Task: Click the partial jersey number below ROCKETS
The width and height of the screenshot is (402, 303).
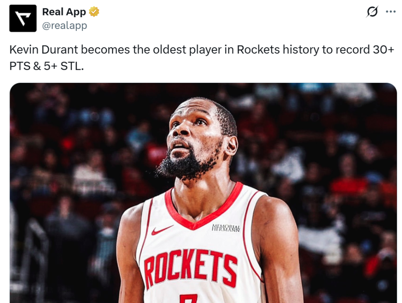Action: click(188, 299)
